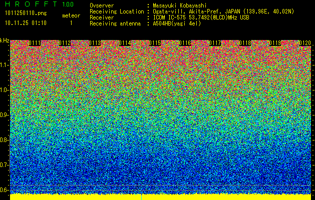This screenshot has height=200, width=315.
Task: Click the HROFFT 1.0.0 title text
Action: click(39, 4)
